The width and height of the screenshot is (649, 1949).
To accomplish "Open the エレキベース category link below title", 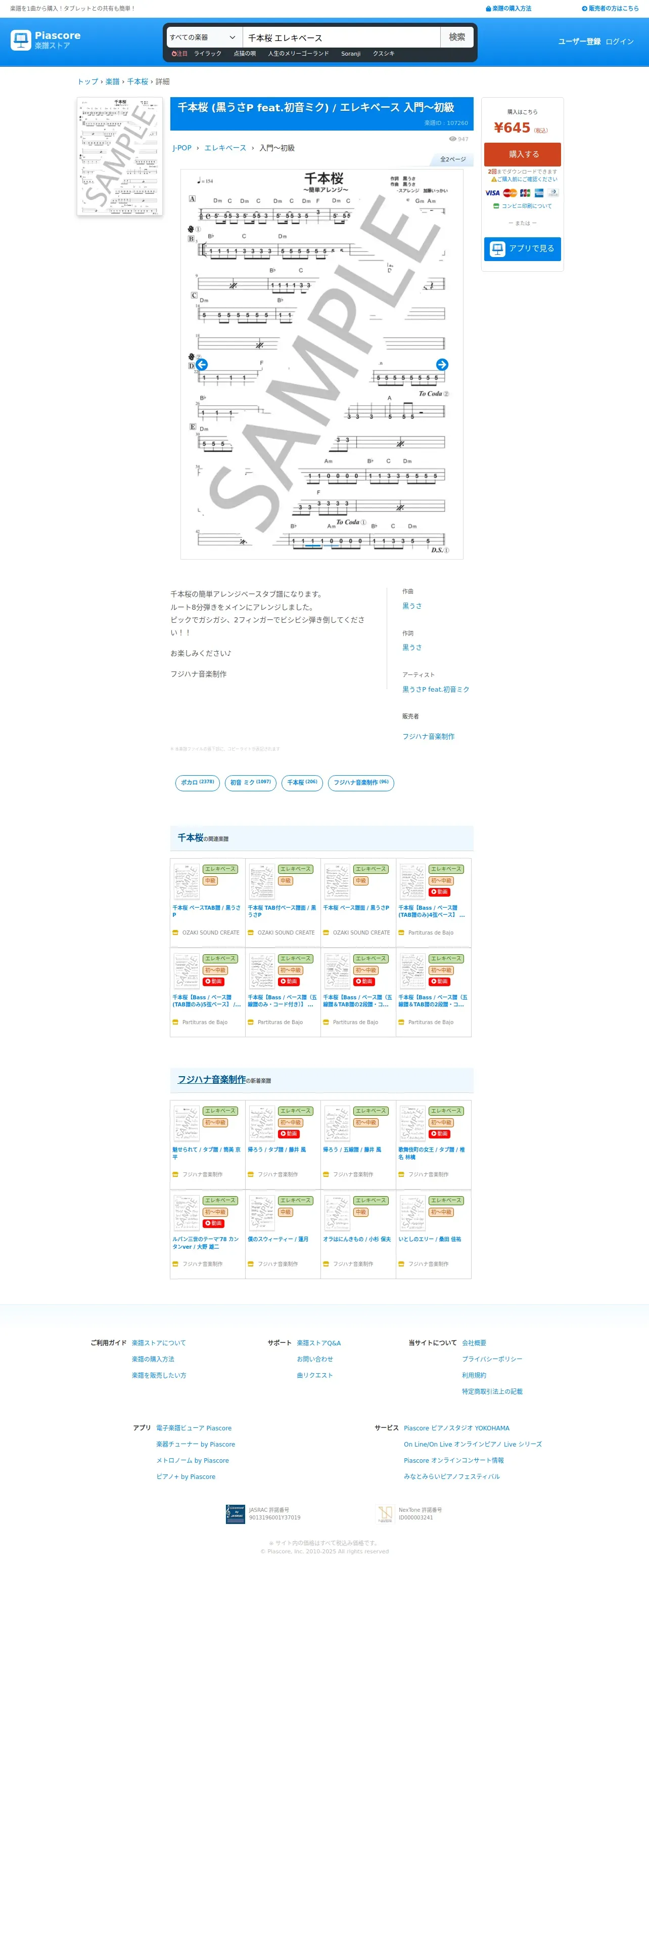I will pyautogui.click(x=225, y=148).
